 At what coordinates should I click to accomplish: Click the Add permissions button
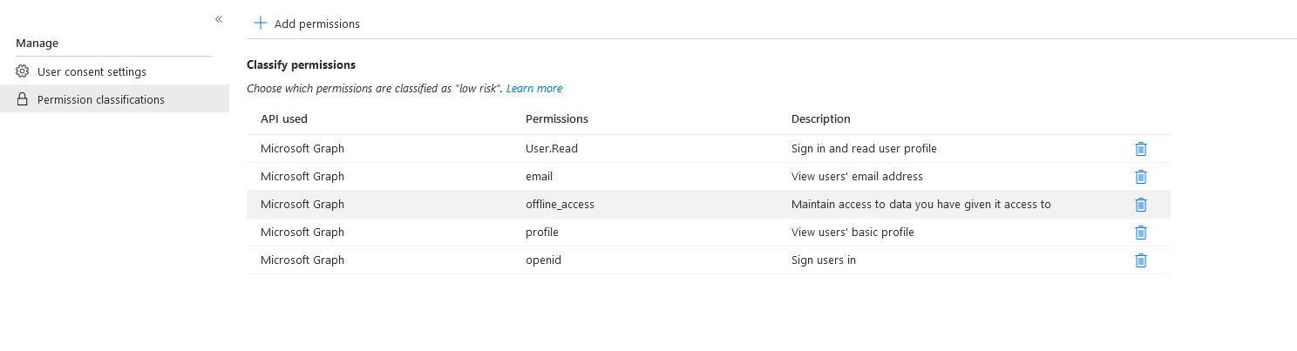[x=316, y=24]
